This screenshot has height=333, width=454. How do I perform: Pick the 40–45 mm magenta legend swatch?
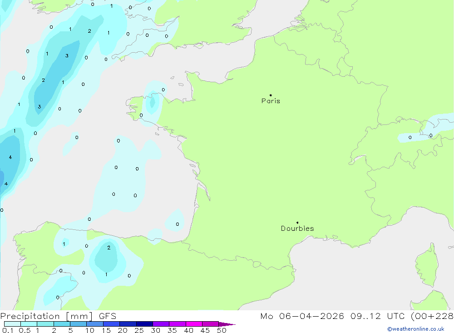[x=194, y=324]
